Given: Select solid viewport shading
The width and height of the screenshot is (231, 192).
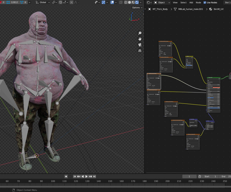Looking at the screenshot, I should pos(129,2).
